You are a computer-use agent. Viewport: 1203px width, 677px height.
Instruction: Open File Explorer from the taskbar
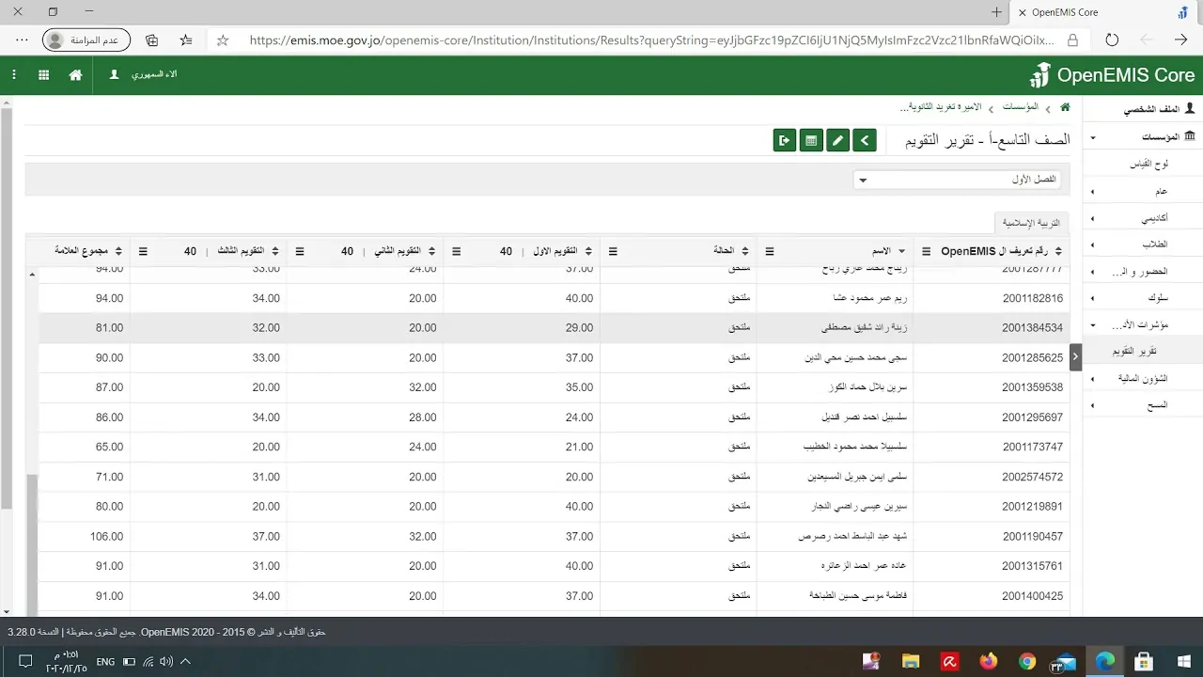tap(910, 661)
